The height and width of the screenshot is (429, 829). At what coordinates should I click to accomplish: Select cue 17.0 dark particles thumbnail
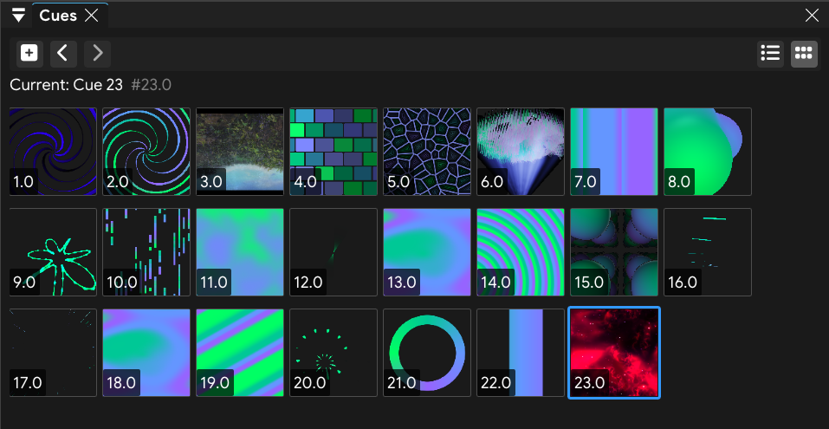(53, 353)
